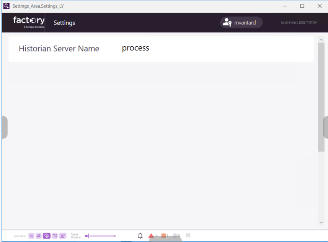Expand the right side panel handle

(325, 127)
